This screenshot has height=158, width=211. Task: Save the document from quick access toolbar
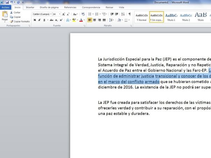pyautogui.click(x=7, y=2)
